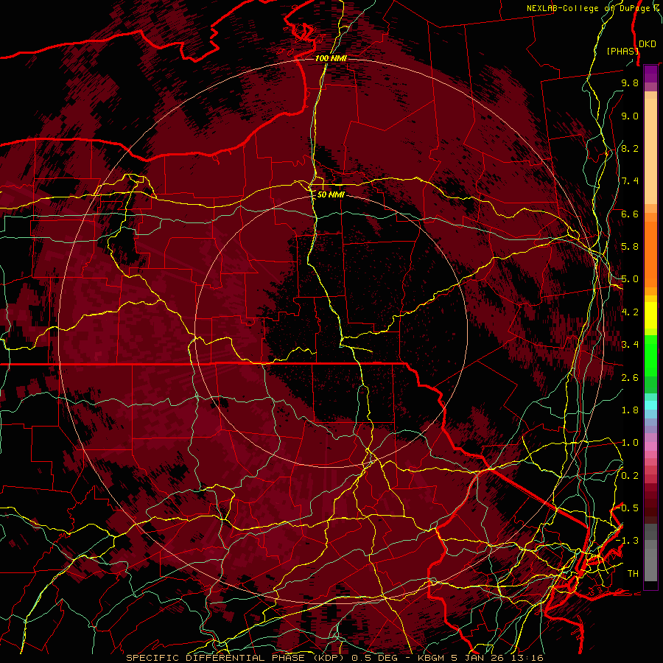Select the 9.0 legend value
Viewport: 663px width, 663px height.
point(630,116)
